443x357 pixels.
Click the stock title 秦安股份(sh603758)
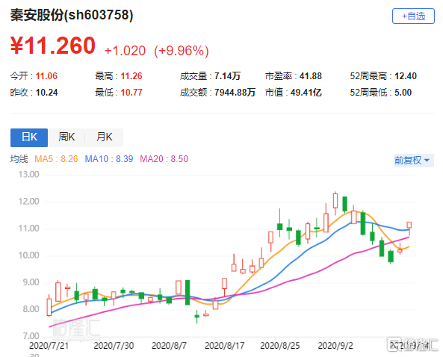[x=72, y=15]
